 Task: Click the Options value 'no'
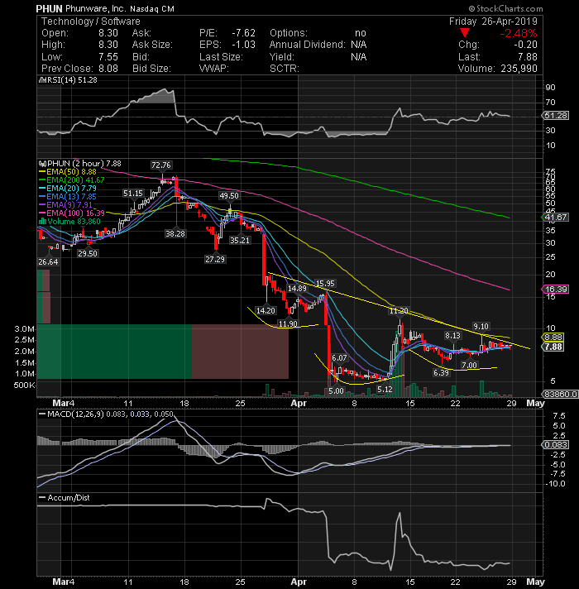361,33
